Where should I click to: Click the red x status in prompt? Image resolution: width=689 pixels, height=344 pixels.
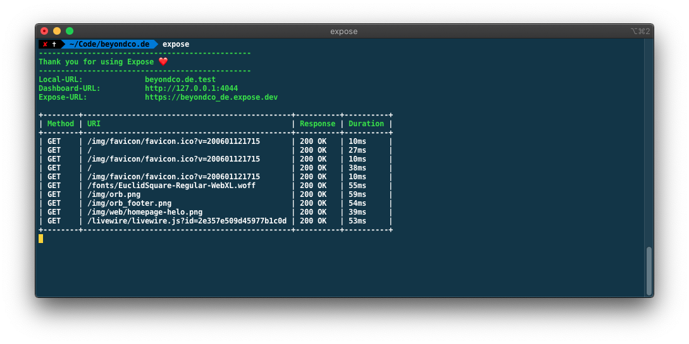point(45,44)
